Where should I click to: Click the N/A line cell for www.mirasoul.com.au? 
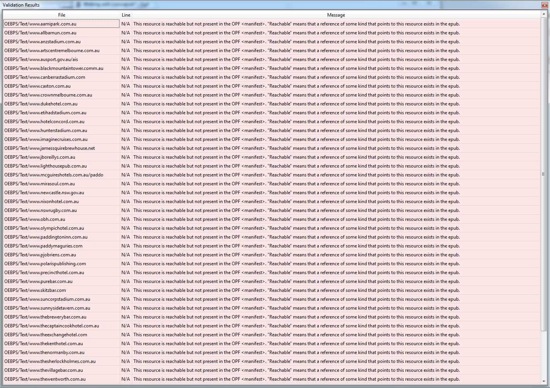(126, 184)
